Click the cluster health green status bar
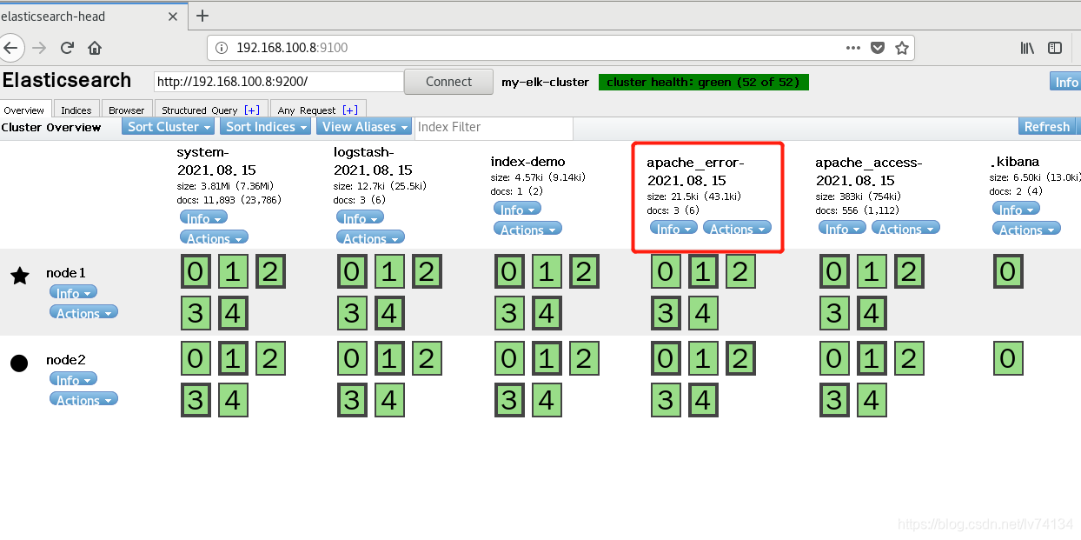 [704, 82]
